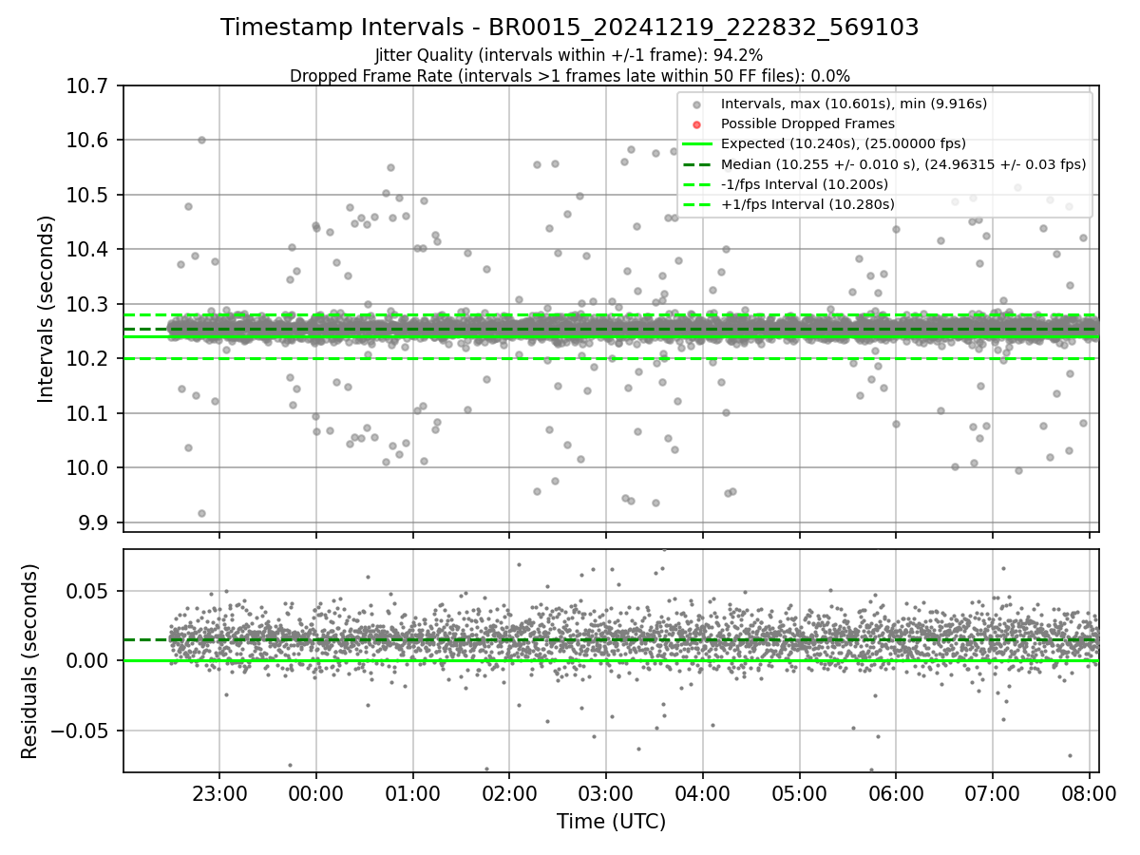Image resolution: width=1140 pixels, height=855 pixels.
Task: Click the minimum interval data point near 9.92 seconds
Action: [x=201, y=513]
